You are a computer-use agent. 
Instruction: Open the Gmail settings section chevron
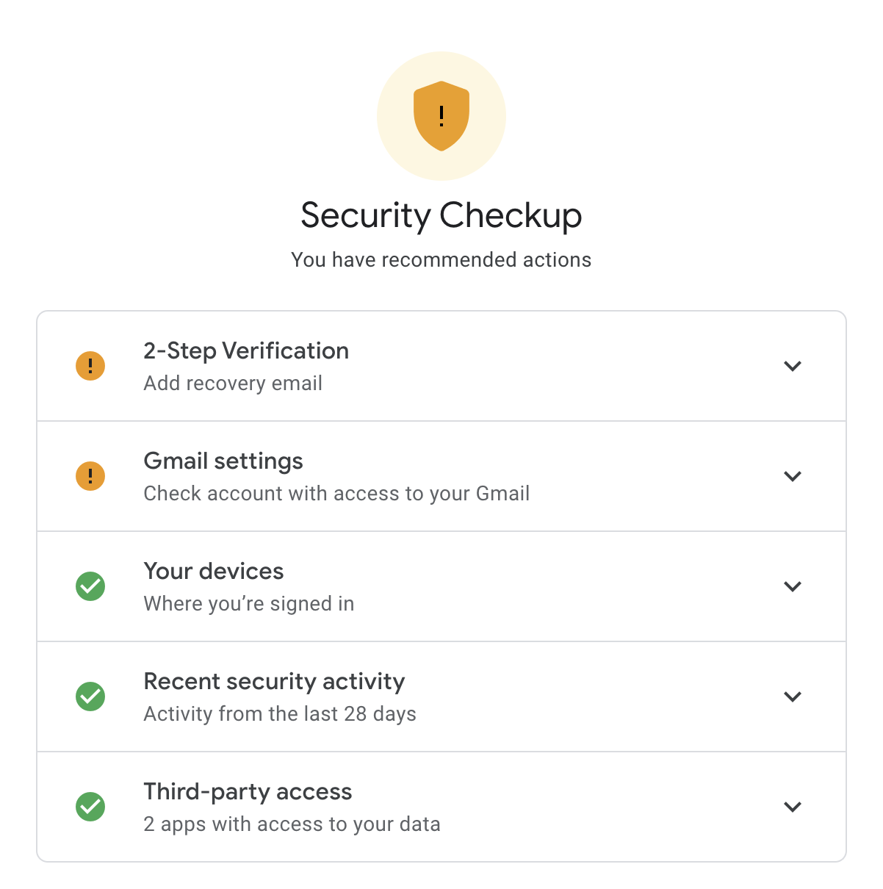tap(793, 475)
